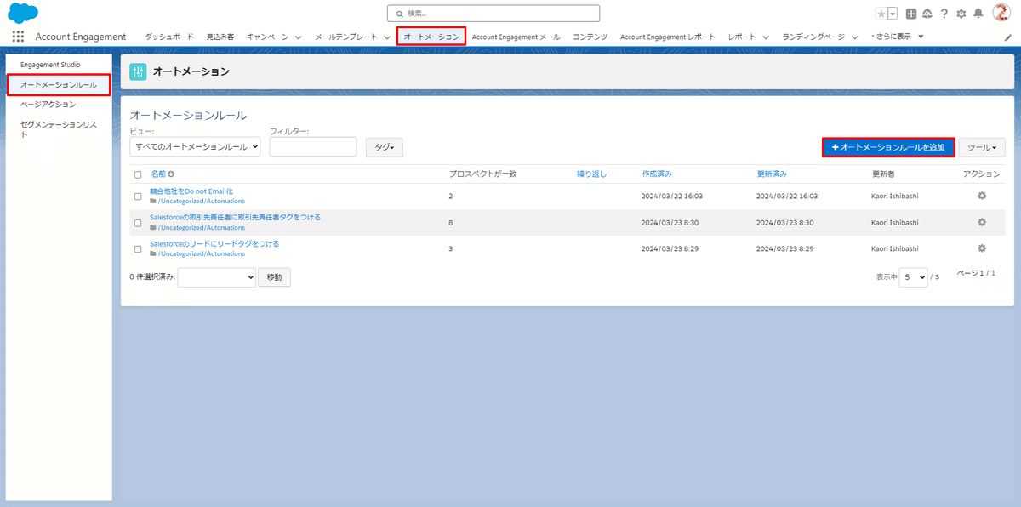Open the help question mark icon

(x=944, y=14)
